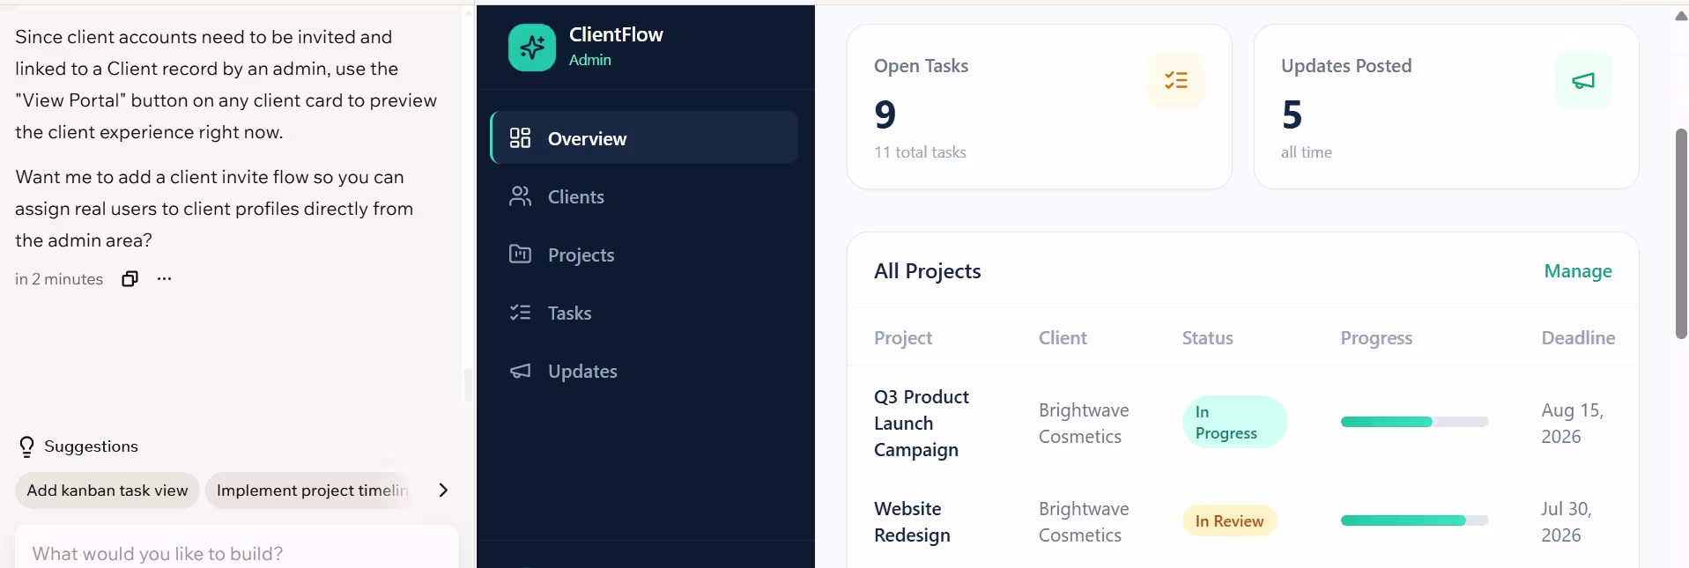Image resolution: width=1689 pixels, height=568 pixels.
Task: Click the Updates Posted megaphone card icon
Action: pyautogui.click(x=1583, y=80)
